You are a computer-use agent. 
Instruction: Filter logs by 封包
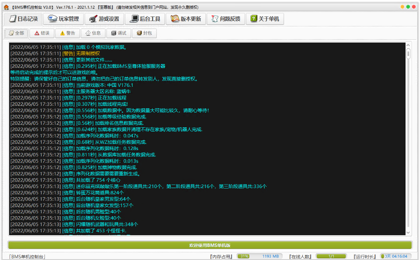[144, 33]
